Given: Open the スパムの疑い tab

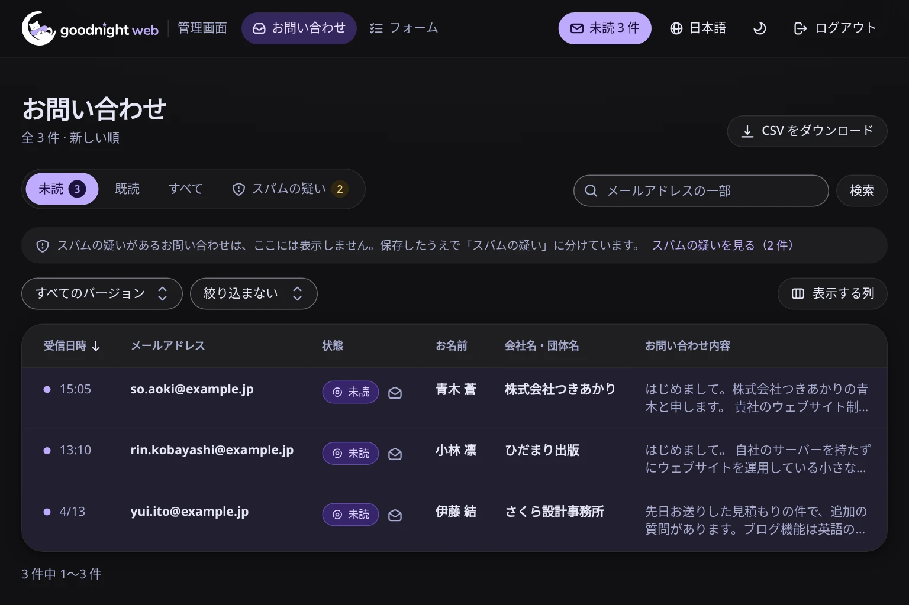Looking at the screenshot, I should (x=289, y=189).
